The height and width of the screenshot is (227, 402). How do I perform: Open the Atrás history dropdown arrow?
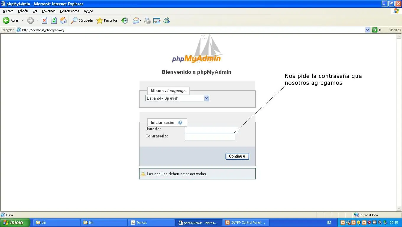click(22, 20)
